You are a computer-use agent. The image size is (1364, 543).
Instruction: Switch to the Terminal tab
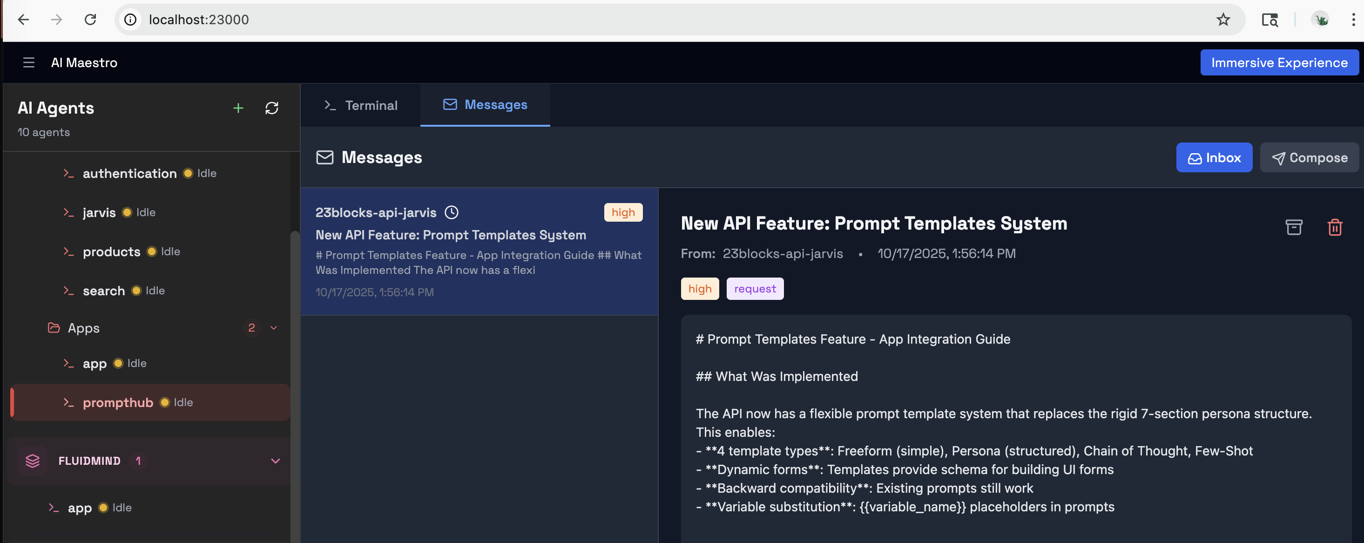361,105
